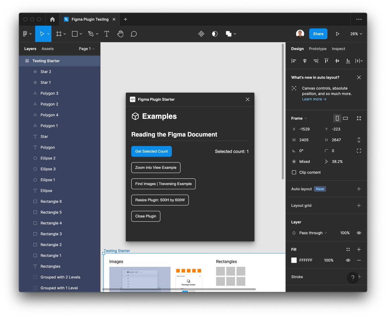Open the Frame type dropdown
Viewport: 386px width, 317px height.
[299, 118]
